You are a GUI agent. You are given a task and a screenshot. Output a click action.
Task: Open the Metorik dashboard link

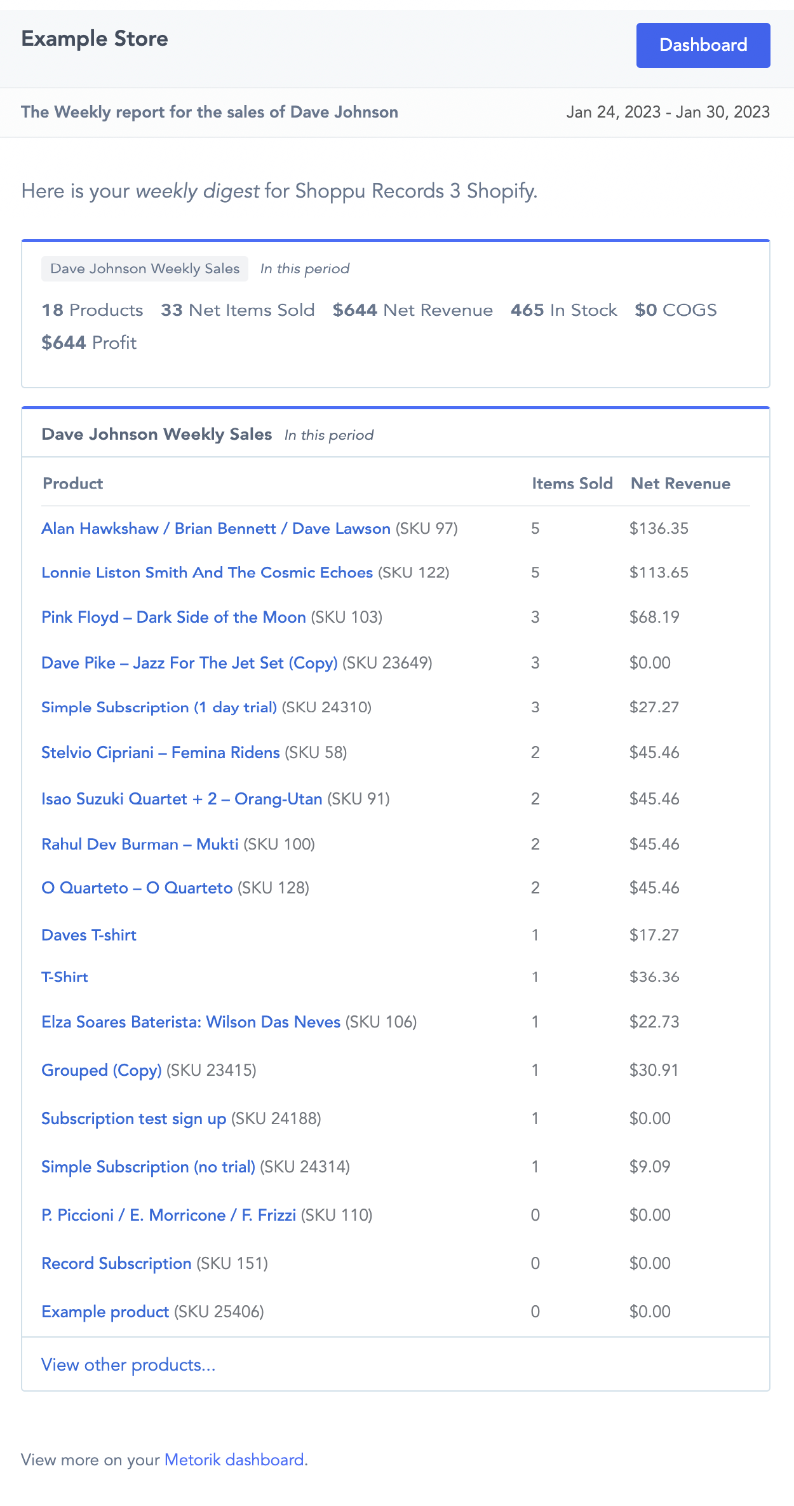[x=234, y=1460]
